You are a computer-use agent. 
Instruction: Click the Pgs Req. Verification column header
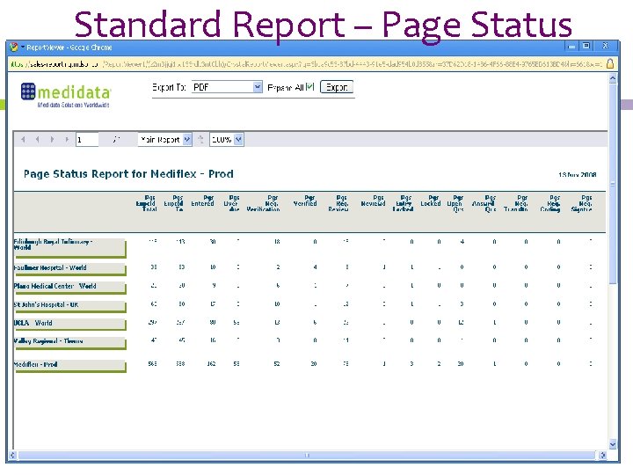click(x=264, y=203)
